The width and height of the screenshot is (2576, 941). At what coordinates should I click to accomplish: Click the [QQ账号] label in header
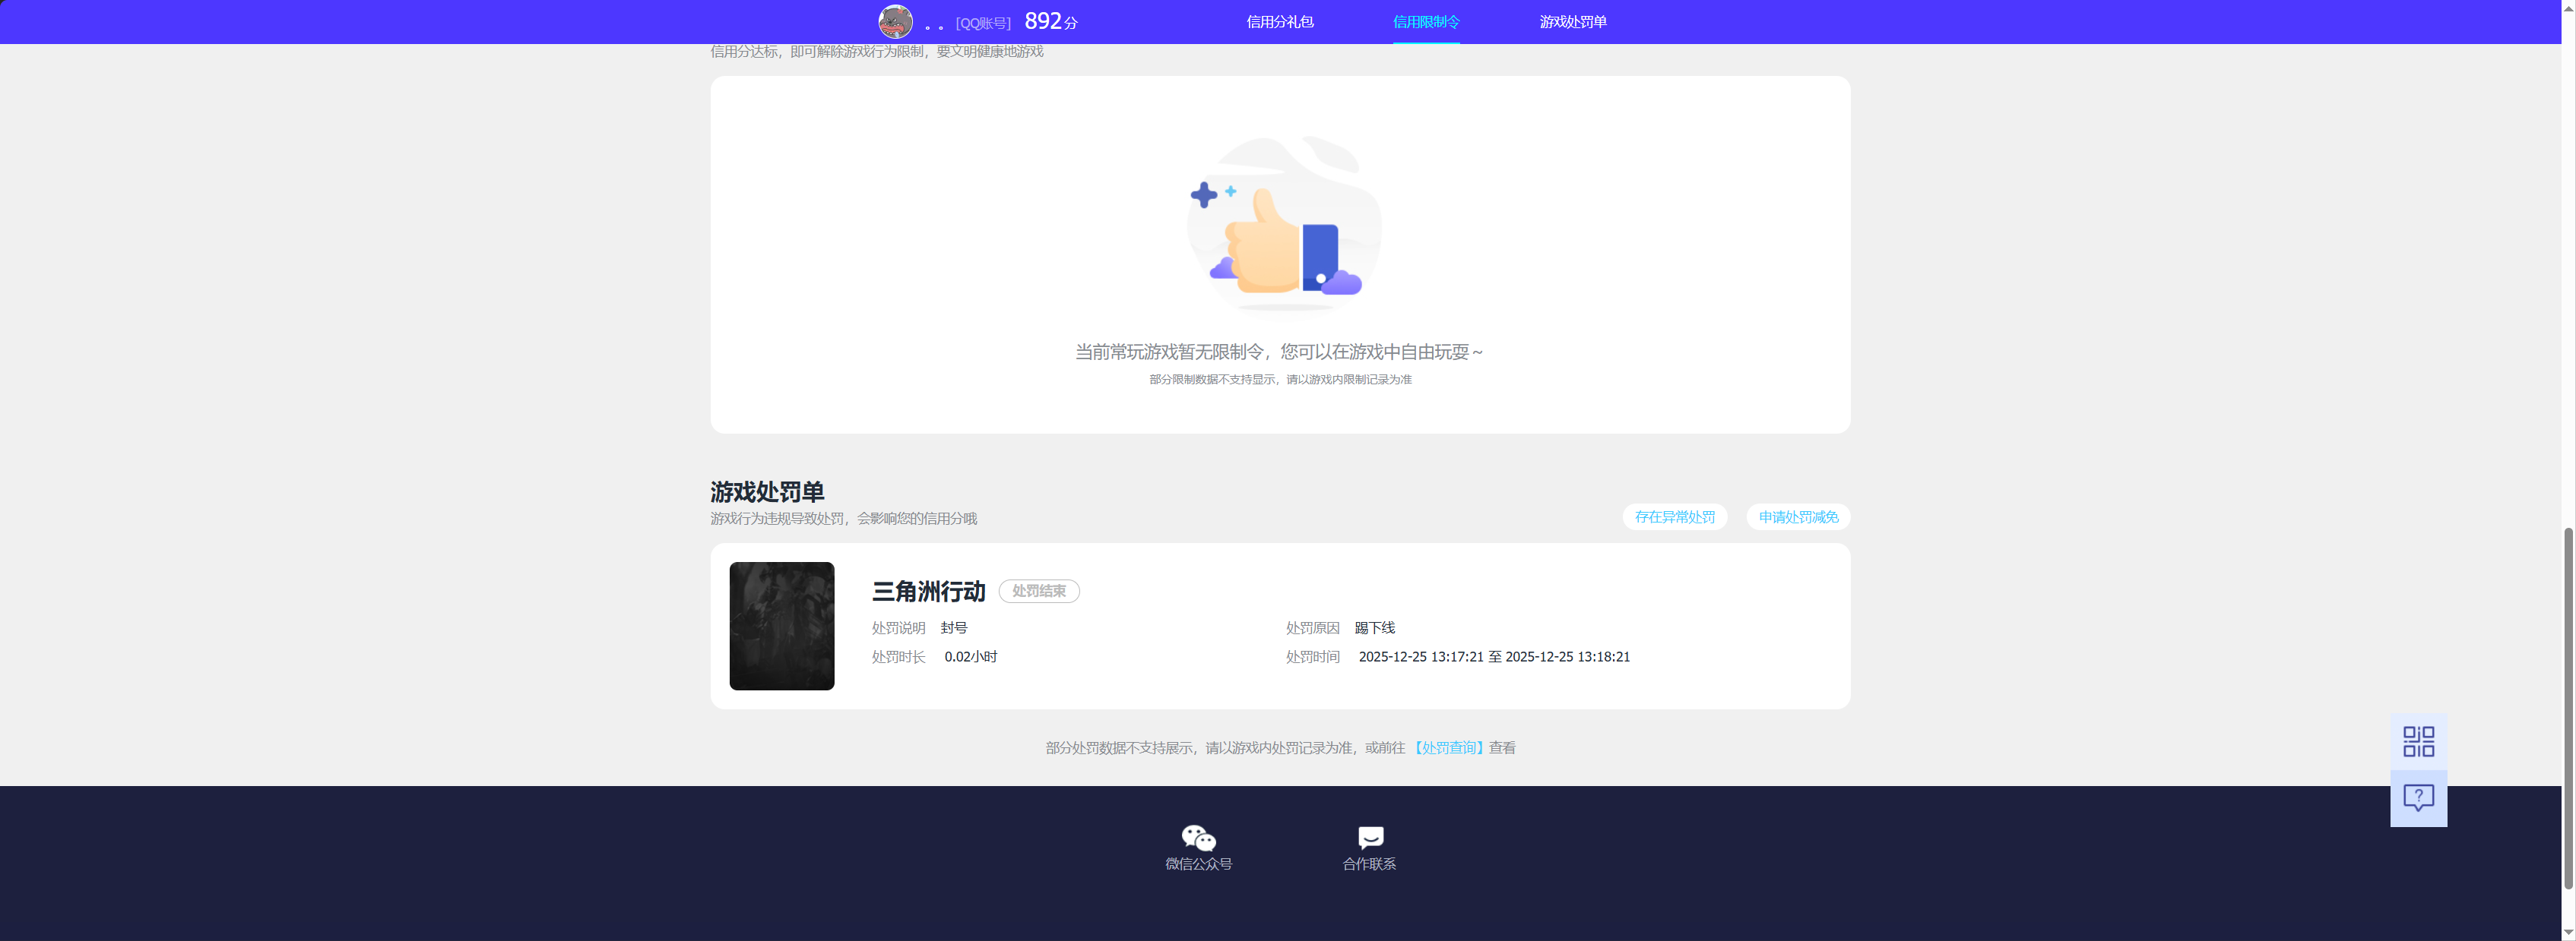(x=983, y=23)
